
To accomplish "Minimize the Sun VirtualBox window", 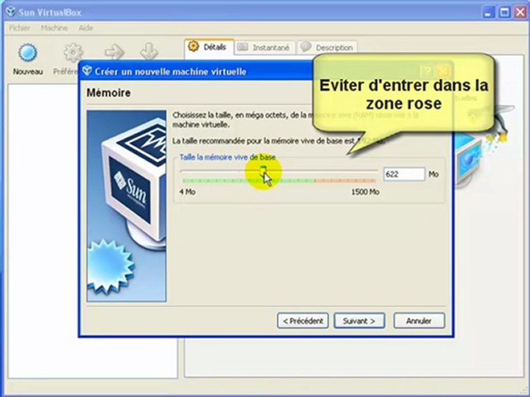I will pos(488,13).
